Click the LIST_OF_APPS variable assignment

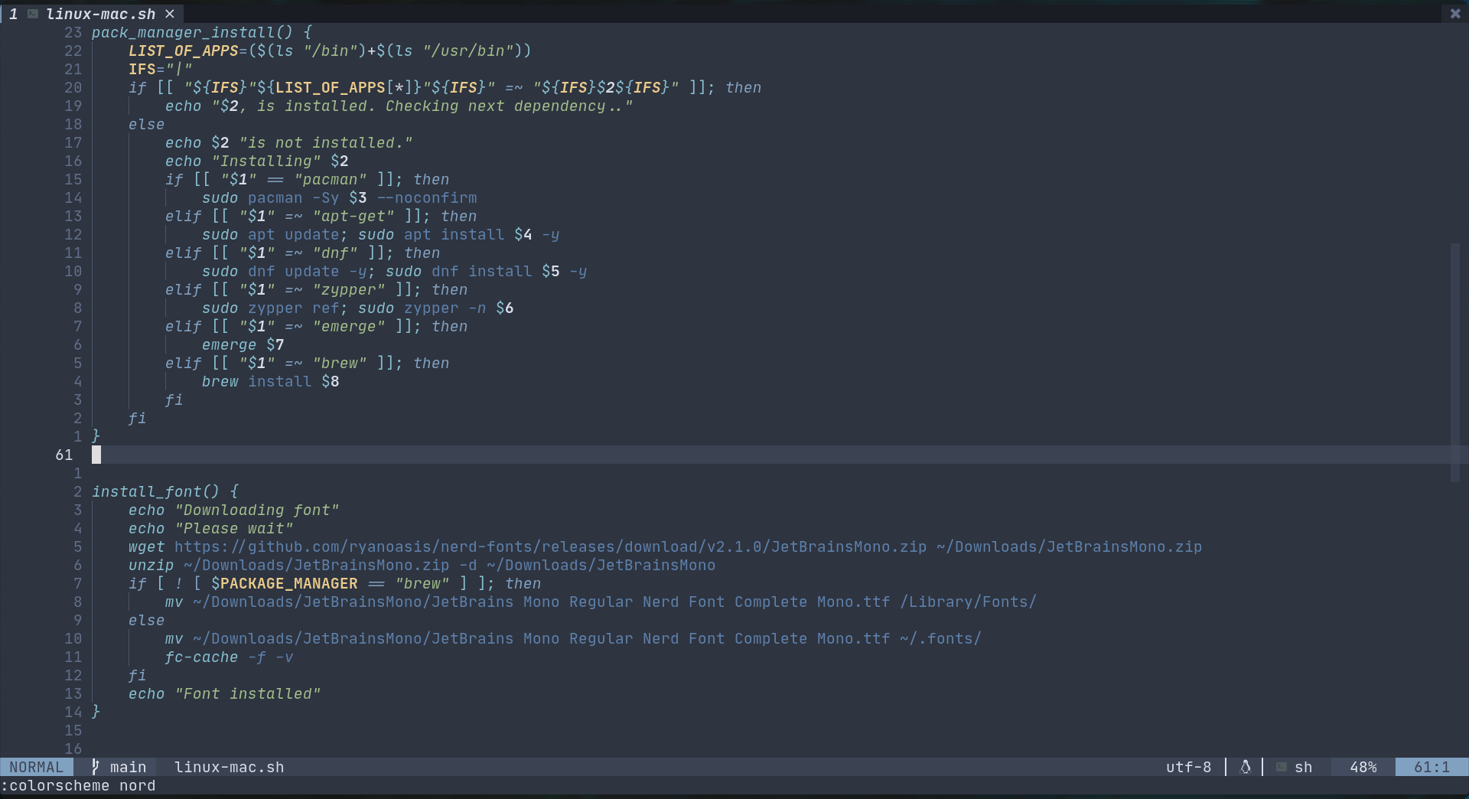[x=330, y=51]
